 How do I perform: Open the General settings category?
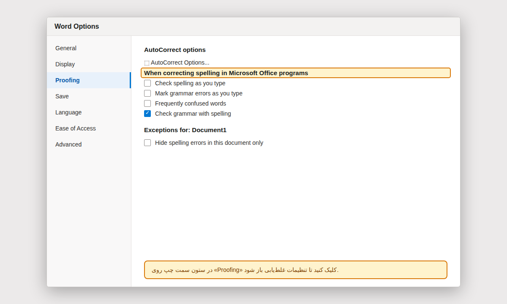tap(89, 48)
